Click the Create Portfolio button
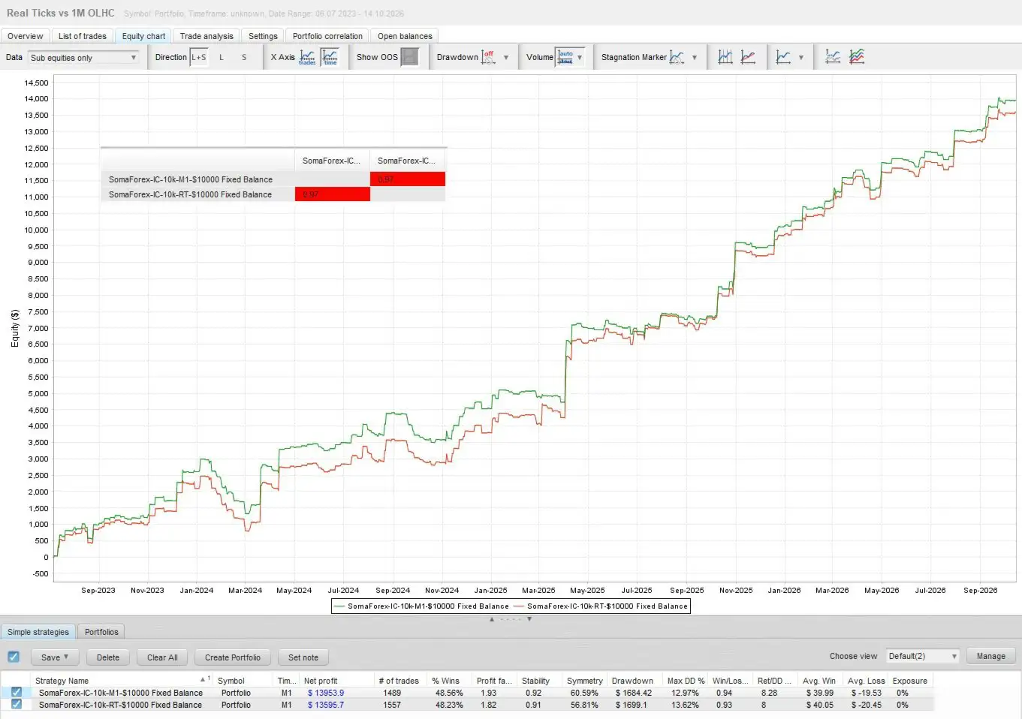 tap(233, 657)
